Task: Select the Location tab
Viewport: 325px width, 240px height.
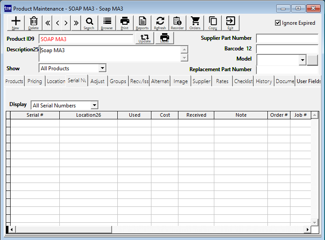Action: point(56,81)
